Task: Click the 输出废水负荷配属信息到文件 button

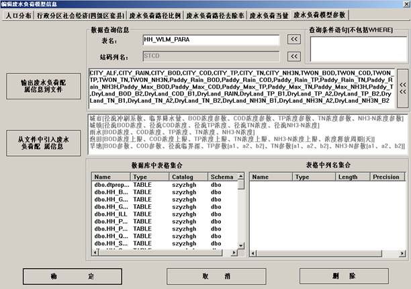Action: [44, 86]
